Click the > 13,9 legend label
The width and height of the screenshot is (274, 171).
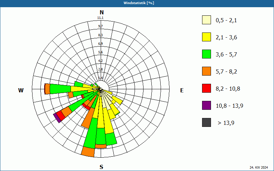tap(226, 123)
